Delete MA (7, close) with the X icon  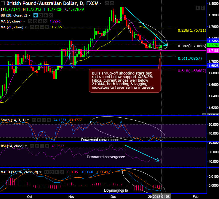(x=45, y=21)
